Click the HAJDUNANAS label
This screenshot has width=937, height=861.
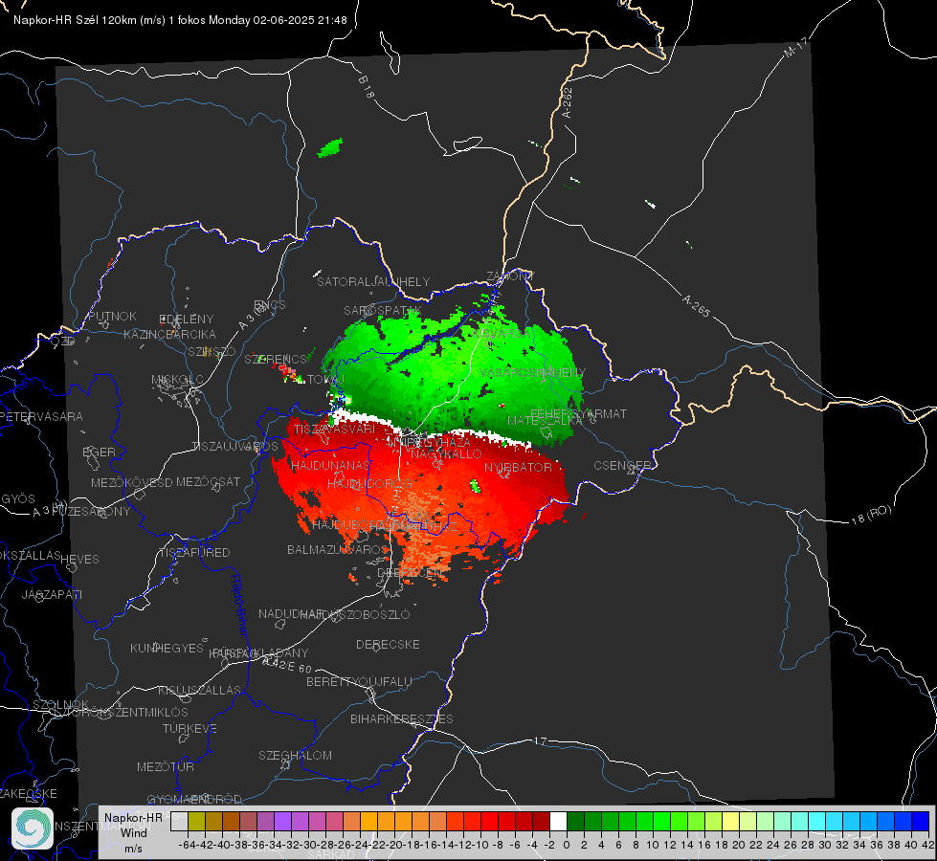tap(330, 465)
